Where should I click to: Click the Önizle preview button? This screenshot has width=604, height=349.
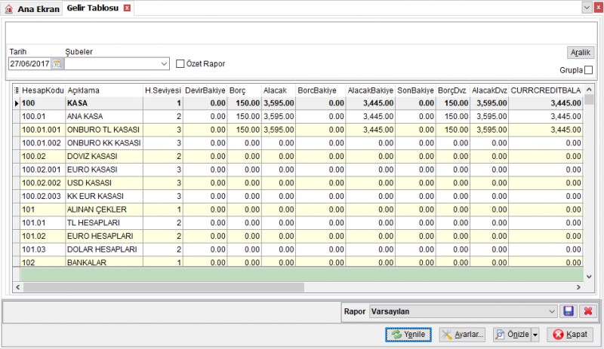pyautogui.click(x=513, y=335)
